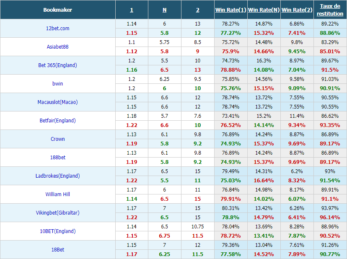Select Betfair return rate 93.35%
This screenshot has width=347, height=259.
[330, 125]
